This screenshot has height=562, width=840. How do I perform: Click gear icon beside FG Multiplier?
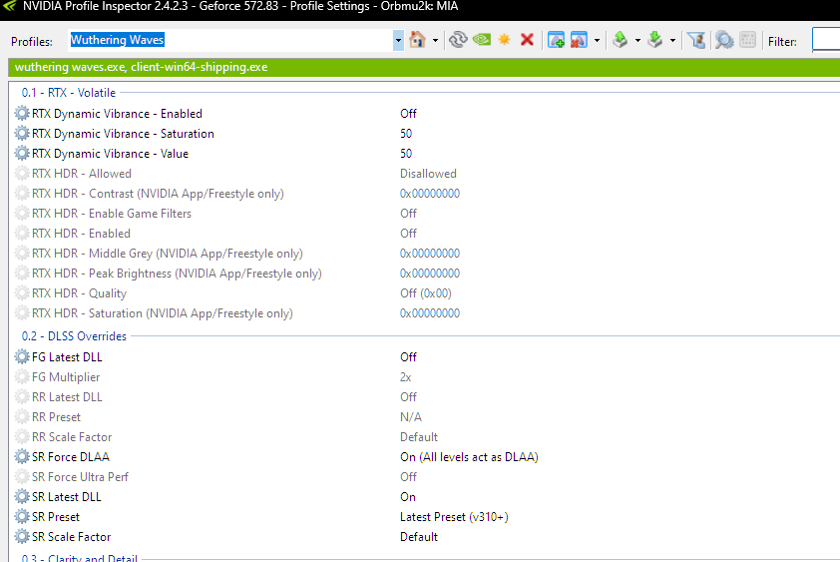tap(22, 377)
